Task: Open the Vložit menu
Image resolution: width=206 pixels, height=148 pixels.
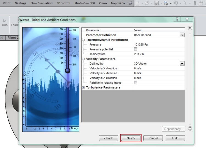Action: pos(7,3)
